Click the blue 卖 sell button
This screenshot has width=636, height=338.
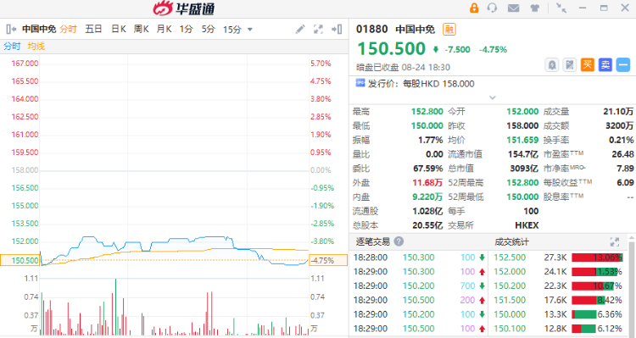[605, 65]
